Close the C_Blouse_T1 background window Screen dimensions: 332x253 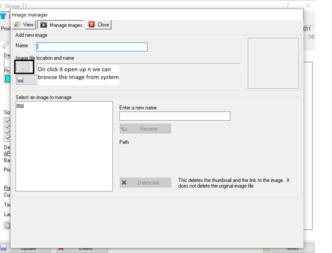coord(308,6)
